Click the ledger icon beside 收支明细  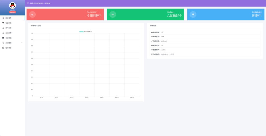pos(3,38)
